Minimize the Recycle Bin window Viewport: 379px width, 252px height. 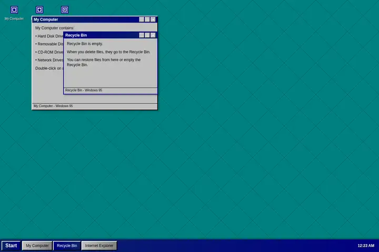pyautogui.click(x=142, y=35)
